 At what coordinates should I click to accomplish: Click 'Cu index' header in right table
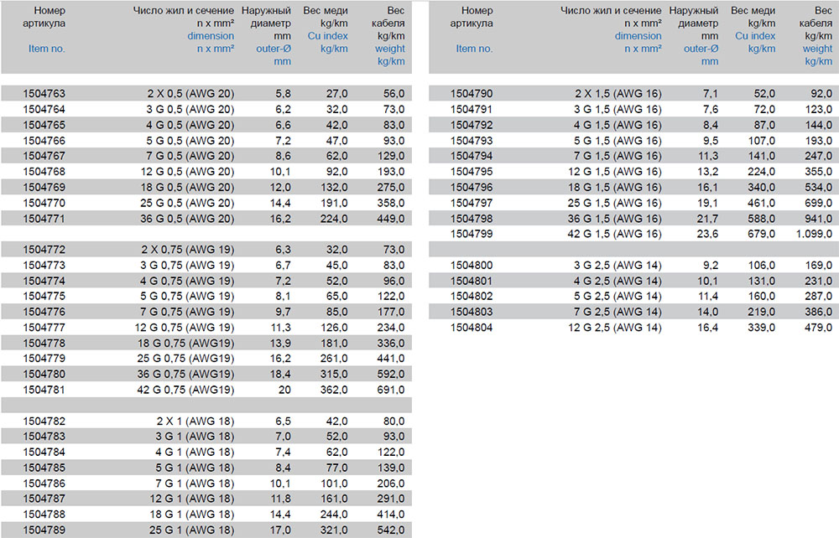click(x=755, y=36)
